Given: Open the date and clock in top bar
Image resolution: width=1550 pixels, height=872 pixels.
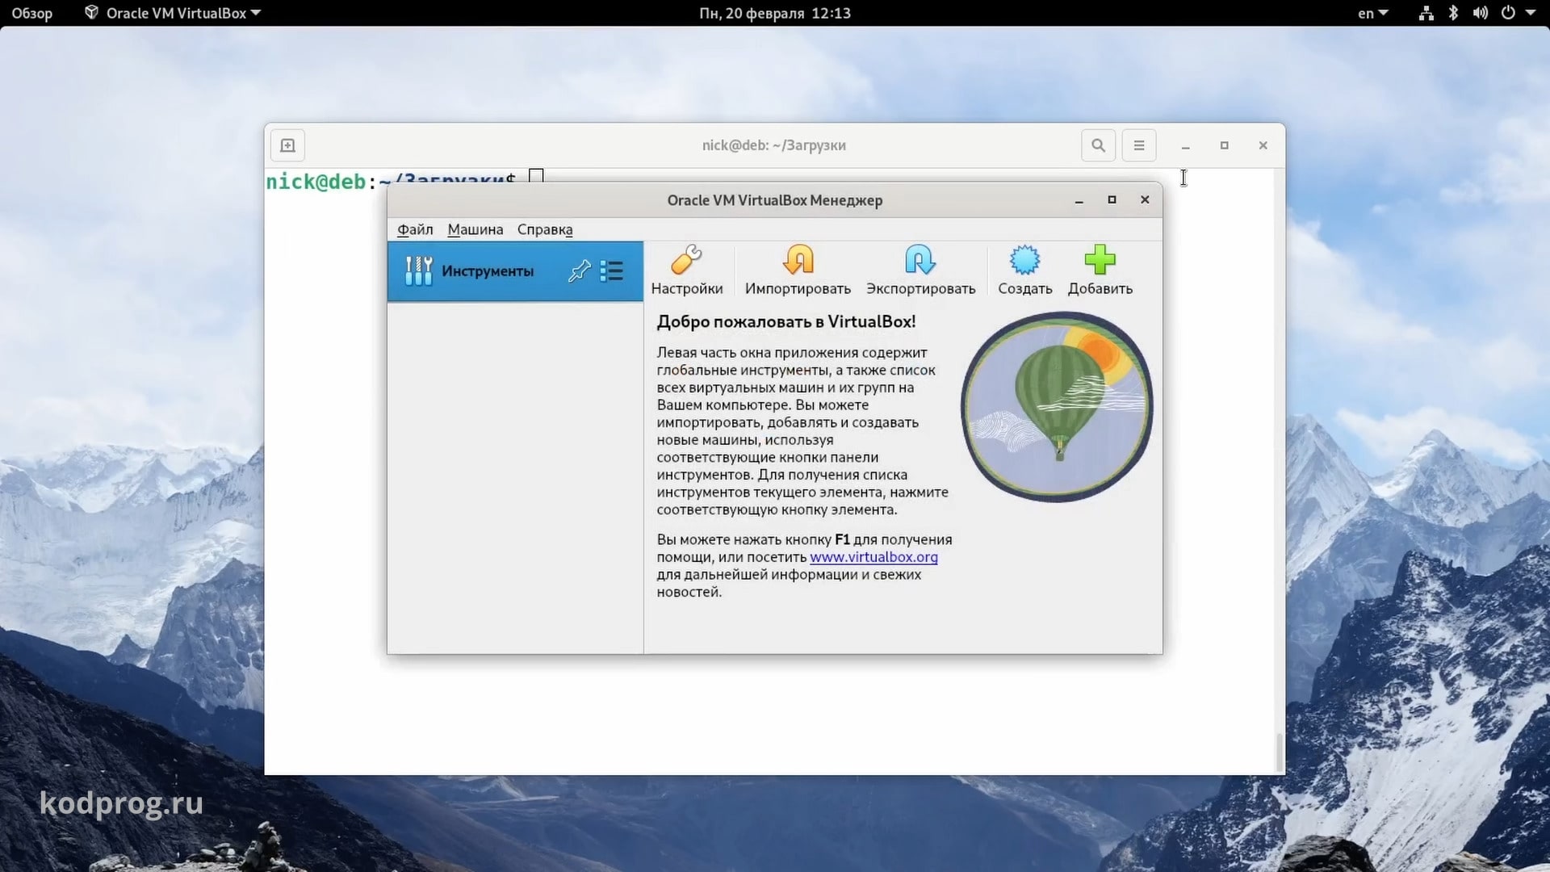Looking at the screenshot, I should 774,13.
